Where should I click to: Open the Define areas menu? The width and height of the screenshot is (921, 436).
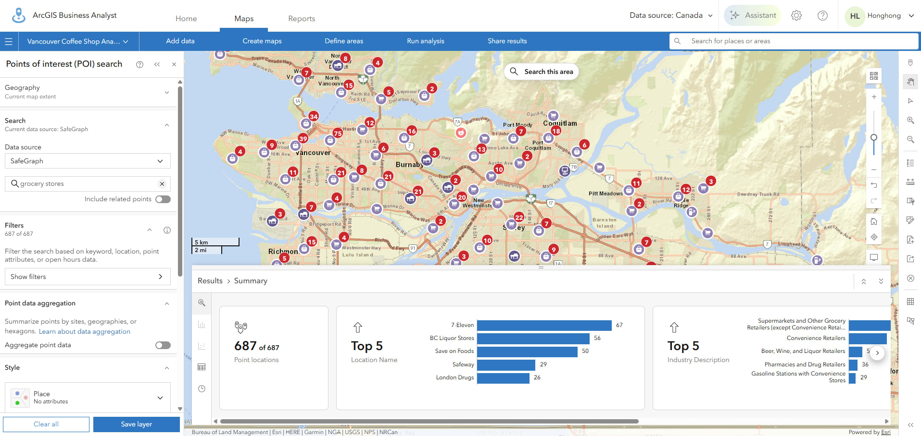tap(344, 41)
